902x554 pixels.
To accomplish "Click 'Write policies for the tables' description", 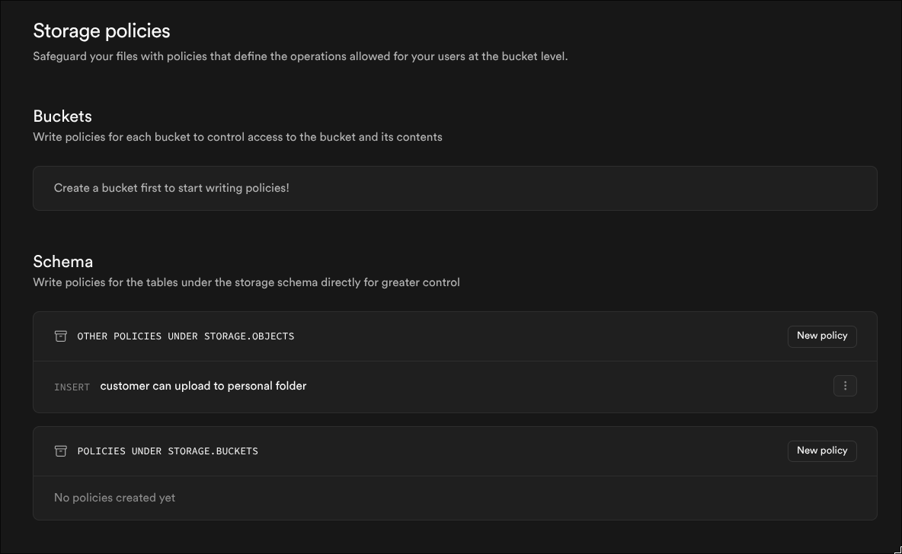I will (246, 282).
